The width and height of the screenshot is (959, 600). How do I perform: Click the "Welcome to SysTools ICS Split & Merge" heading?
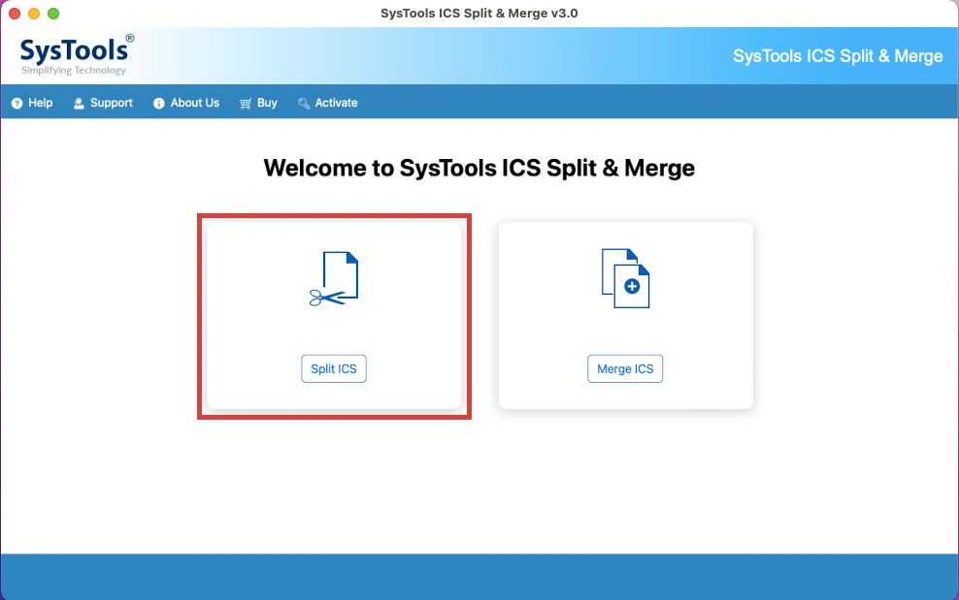[x=479, y=168]
